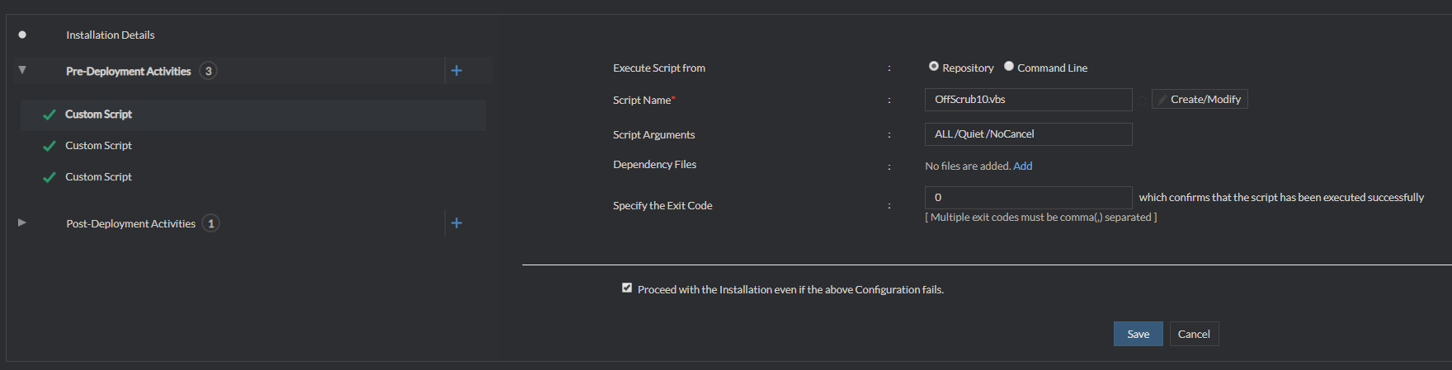Add a new Pre-Deployment activity with plus icon
The height and width of the screenshot is (370, 1452).
(x=456, y=71)
